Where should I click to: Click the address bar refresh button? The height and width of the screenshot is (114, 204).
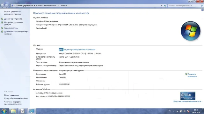click(165, 6)
